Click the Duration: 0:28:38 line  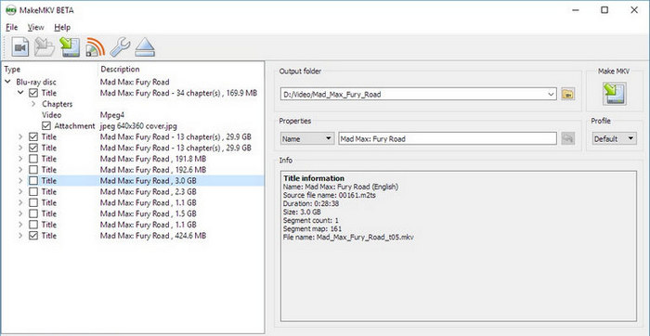[x=311, y=203]
